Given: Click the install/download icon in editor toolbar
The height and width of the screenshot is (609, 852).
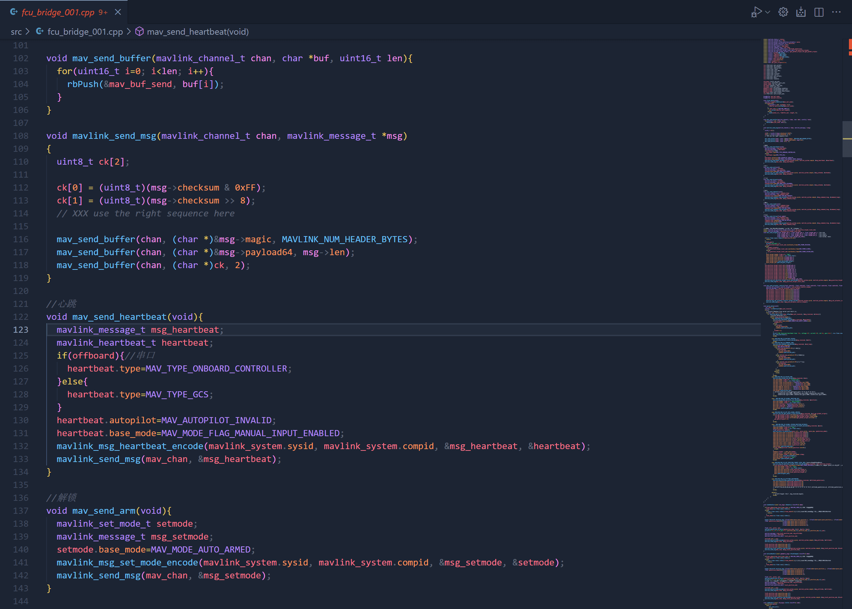Looking at the screenshot, I should tap(801, 12).
